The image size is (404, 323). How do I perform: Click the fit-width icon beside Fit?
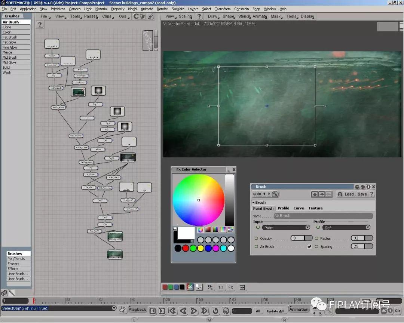click(242, 287)
